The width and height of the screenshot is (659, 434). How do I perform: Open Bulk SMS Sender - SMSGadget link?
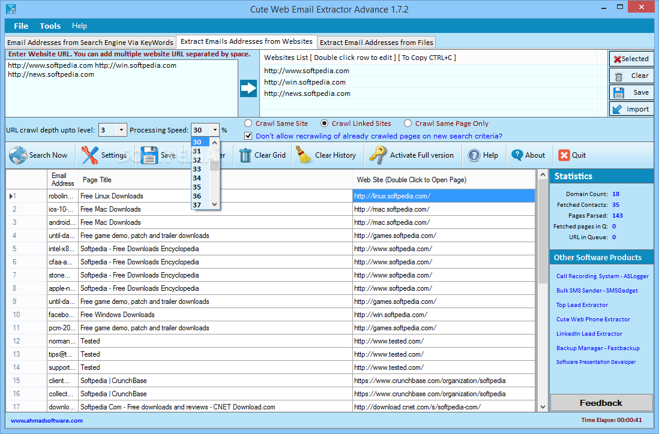[x=597, y=291]
